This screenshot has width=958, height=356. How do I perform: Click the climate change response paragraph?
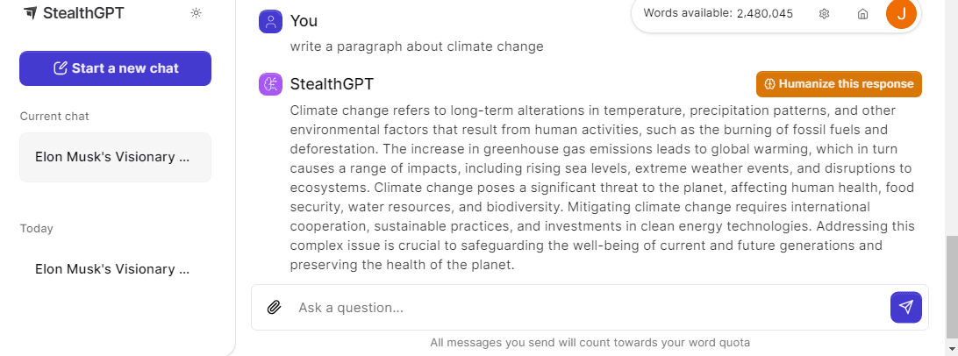coord(602,188)
